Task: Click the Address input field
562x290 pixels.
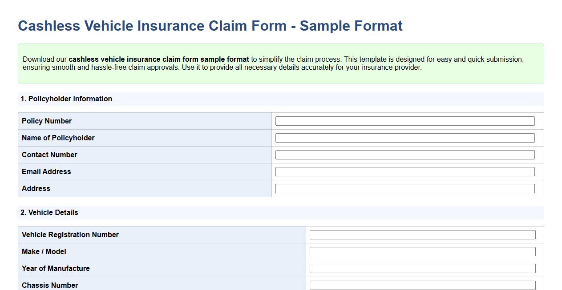Action: pos(404,188)
